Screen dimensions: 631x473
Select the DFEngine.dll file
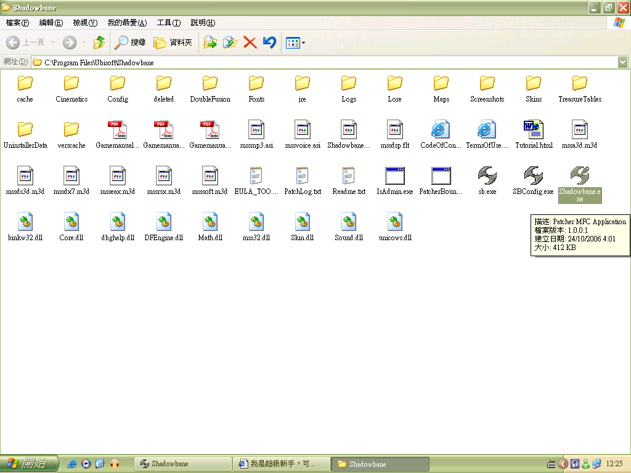(x=164, y=228)
